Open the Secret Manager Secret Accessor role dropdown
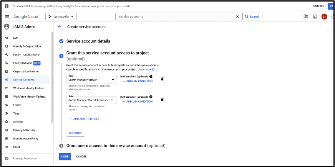The width and height of the screenshot is (335, 167). (x=91, y=100)
